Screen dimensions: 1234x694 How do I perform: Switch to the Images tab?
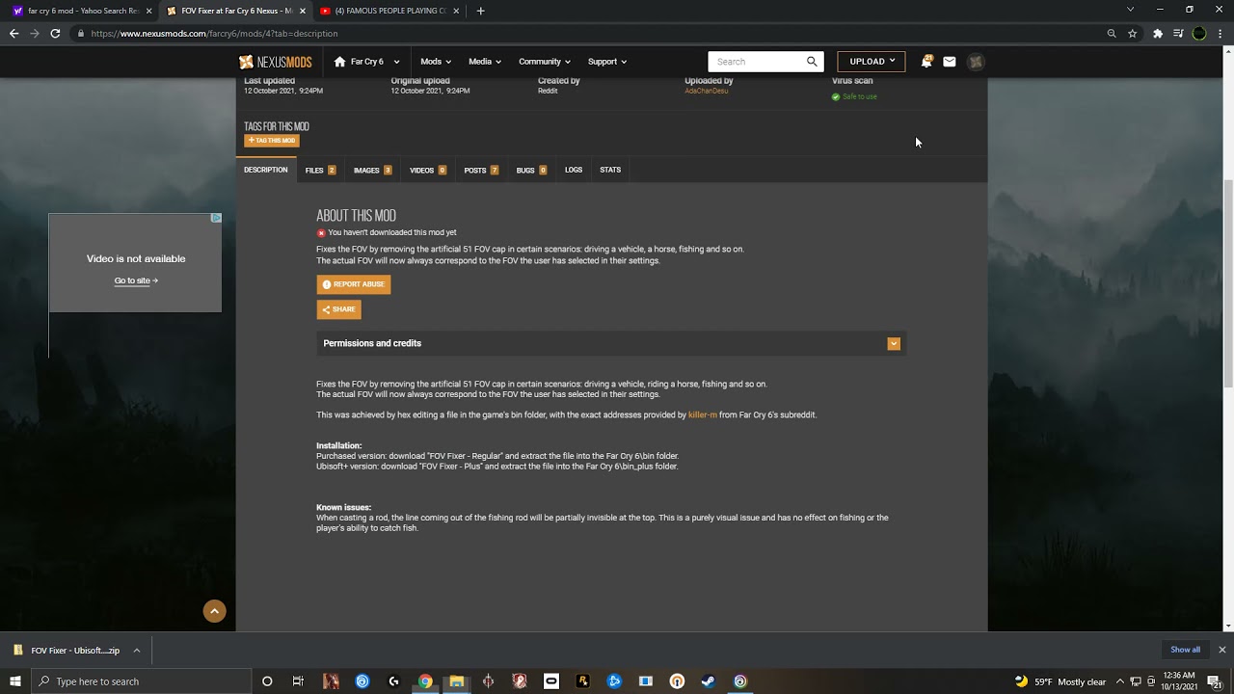372,170
